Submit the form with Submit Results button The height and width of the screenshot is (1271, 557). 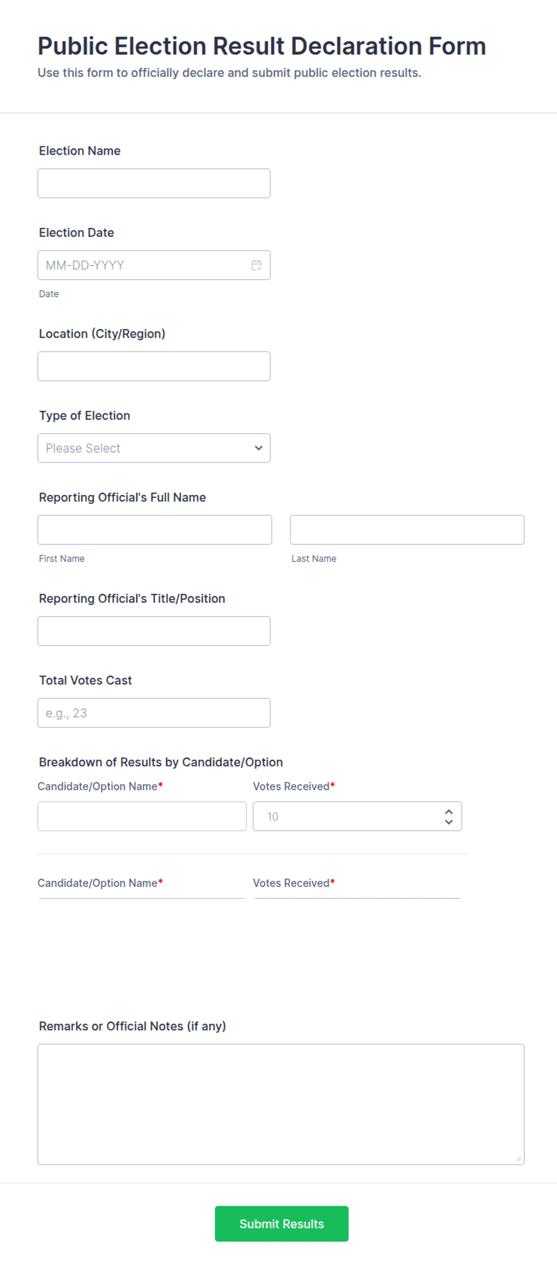[281, 1224]
